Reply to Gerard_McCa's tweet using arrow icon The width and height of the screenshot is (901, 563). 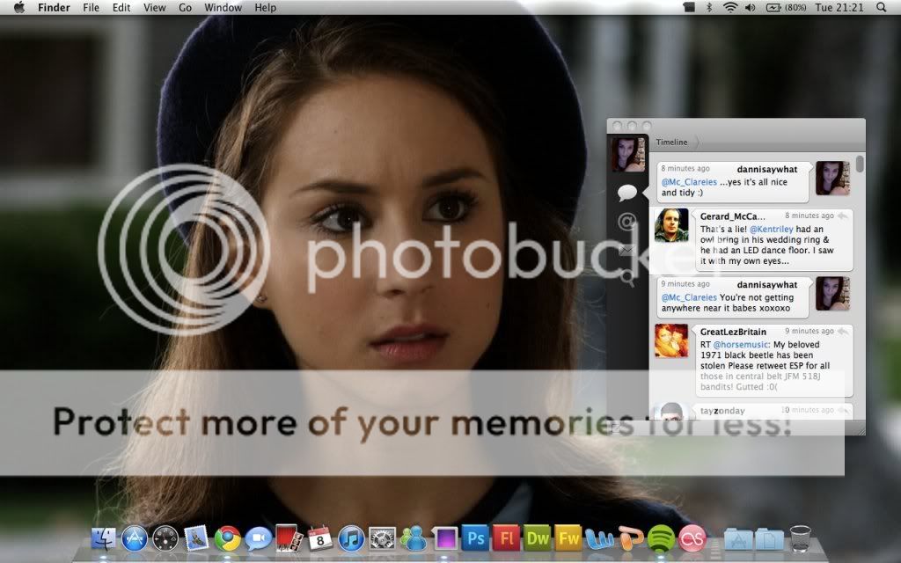[843, 216]
